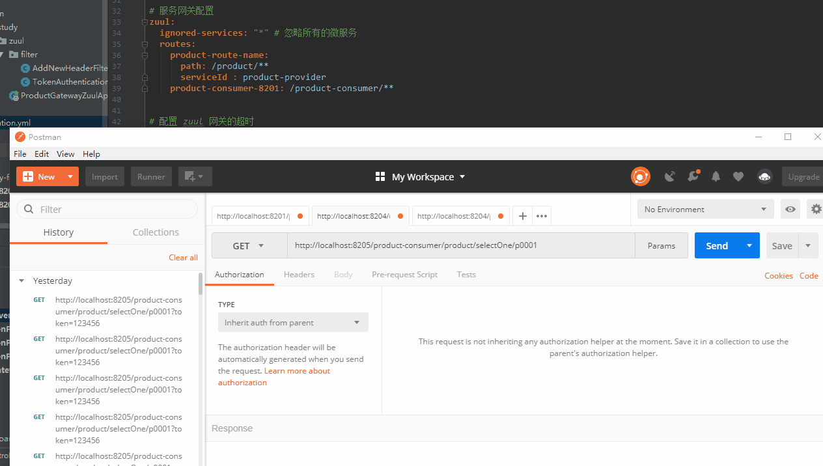Click the Save button
Screen dimensions: 823x466
click(x=782, y=245)
